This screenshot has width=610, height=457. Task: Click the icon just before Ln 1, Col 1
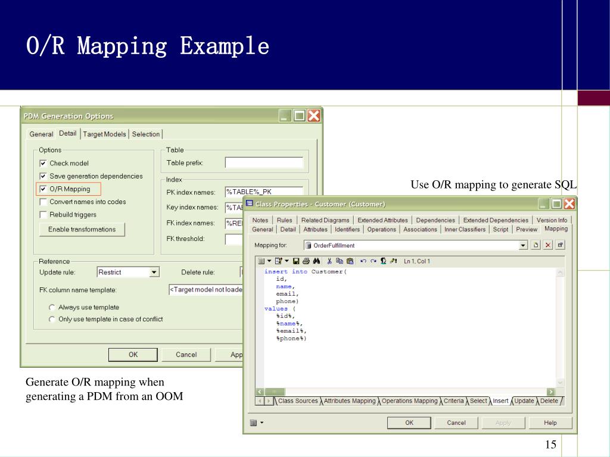[394, 261]
